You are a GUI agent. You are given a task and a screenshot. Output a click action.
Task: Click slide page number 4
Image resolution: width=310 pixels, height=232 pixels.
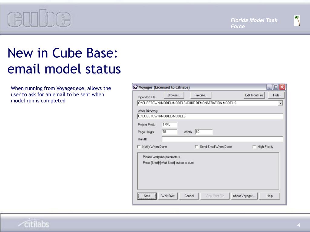coord(298,225)
